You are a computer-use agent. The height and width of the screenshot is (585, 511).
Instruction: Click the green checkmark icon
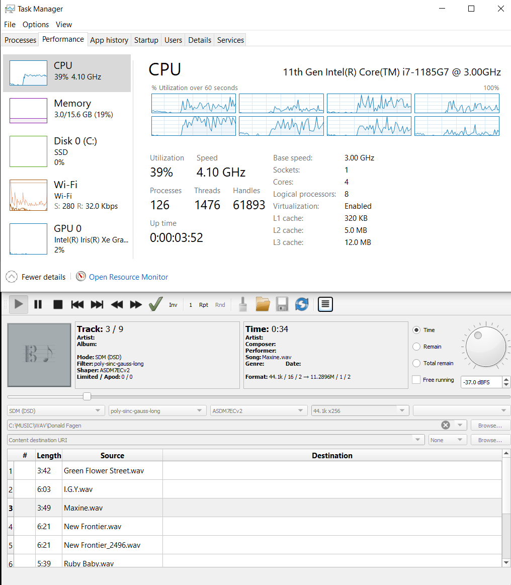pyautogui.click(x=155, y=304)
